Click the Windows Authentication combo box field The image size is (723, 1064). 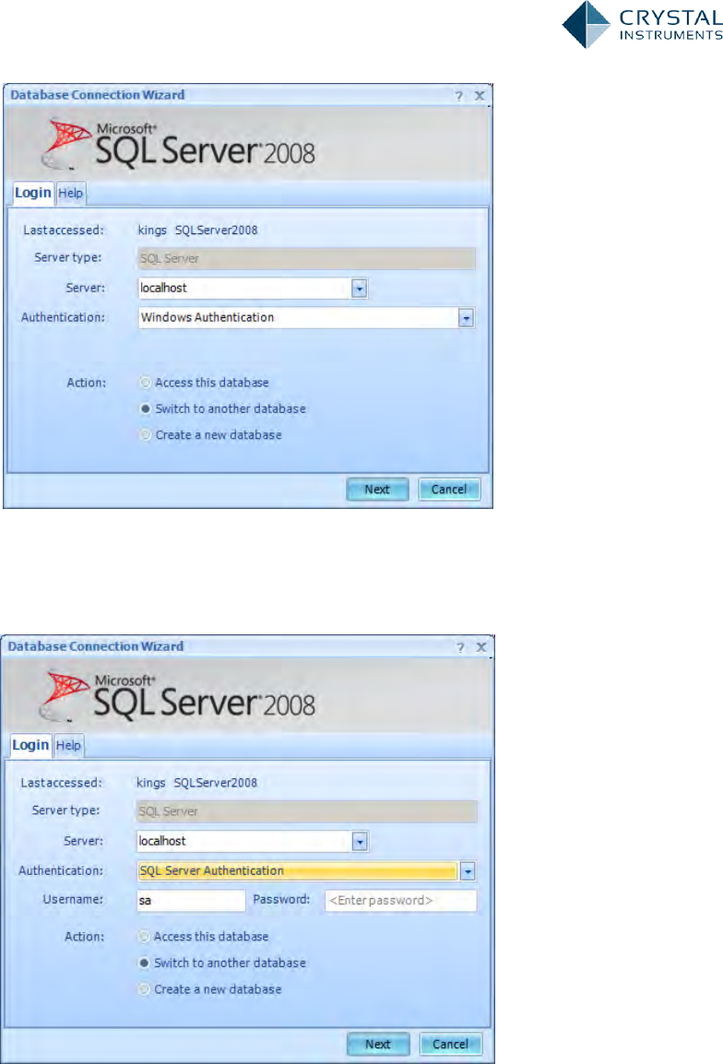tap(306, 317)
